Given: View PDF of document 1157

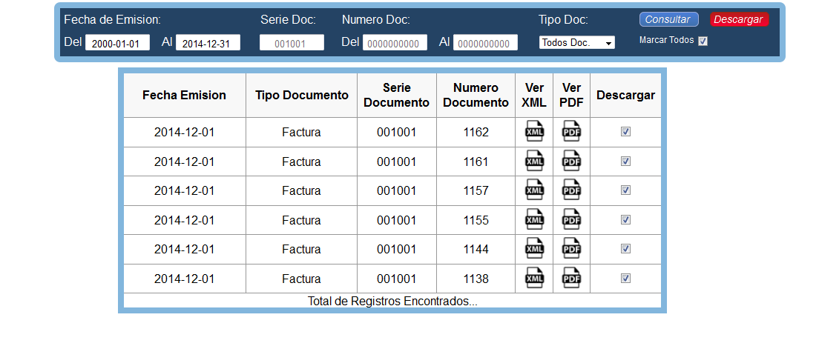Looking at the screenshot, I should pyautogui.click(x=571, y=190).
